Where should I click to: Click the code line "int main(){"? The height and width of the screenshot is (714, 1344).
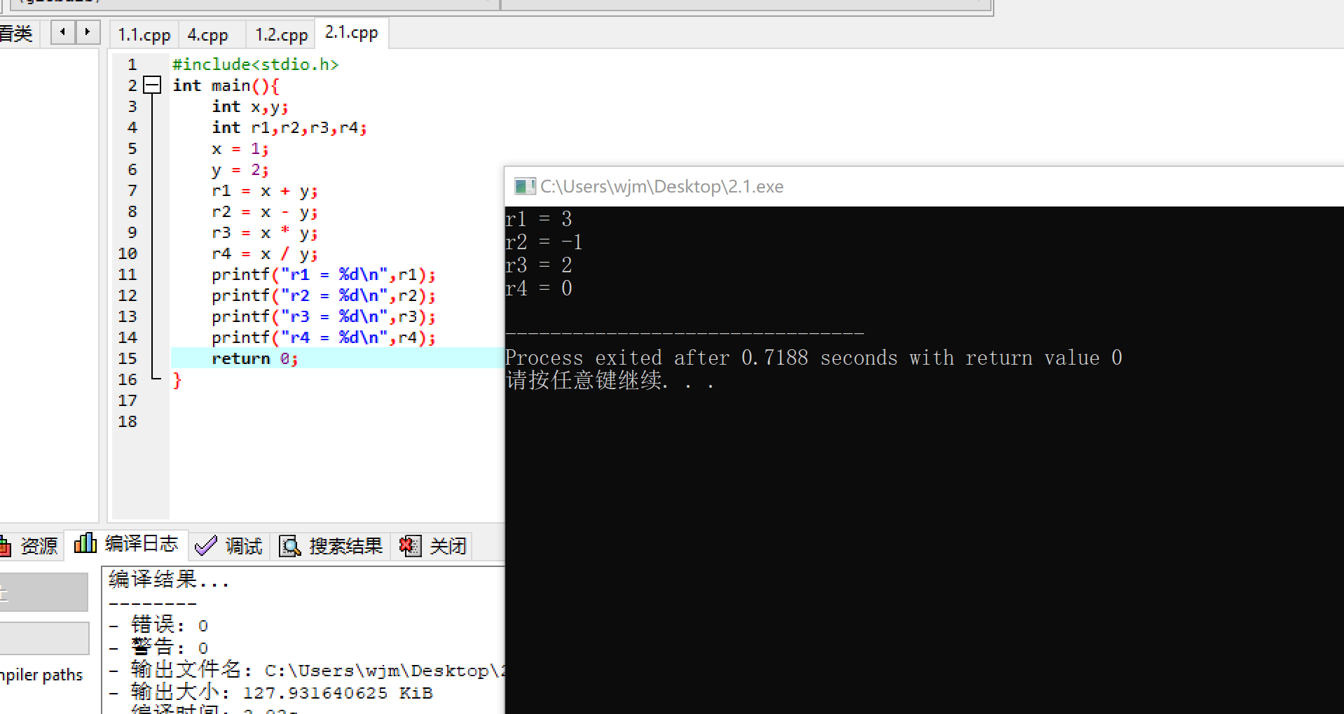tap(226, 85)
